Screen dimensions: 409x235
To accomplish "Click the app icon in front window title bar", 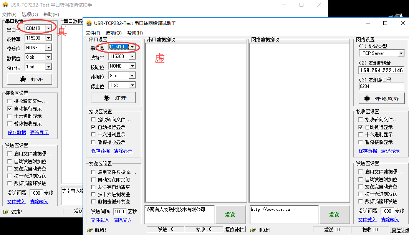I will tap(89, 23).
